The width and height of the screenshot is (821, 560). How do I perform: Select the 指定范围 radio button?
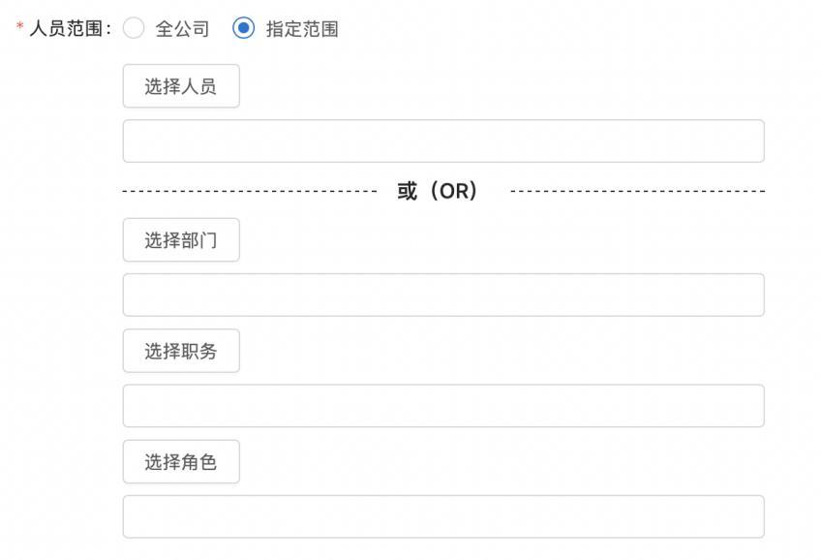pos(244,29)
